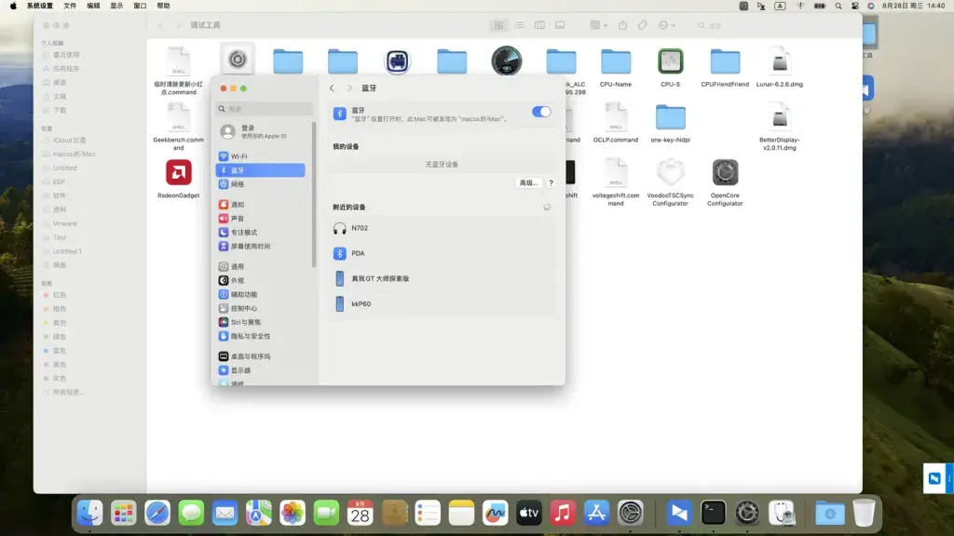Expand Finder more actions dropdown

coord(667,25)
